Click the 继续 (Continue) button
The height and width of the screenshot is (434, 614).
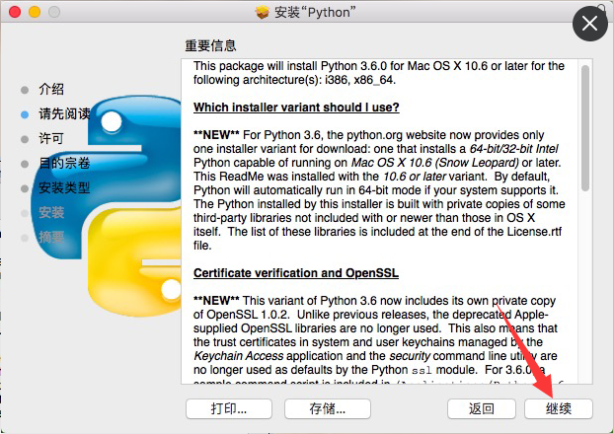pyautogui.click(x=559, y=408)
